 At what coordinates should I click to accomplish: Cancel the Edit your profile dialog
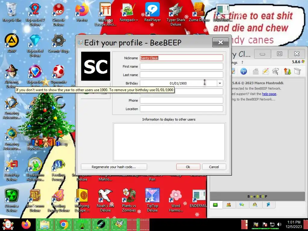coord(214,167)
